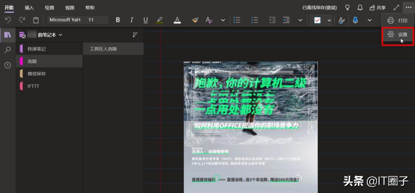Expand the 的笔记本 notebook dropdown
This screenshot has width=415, height=193.
point(50,35)
